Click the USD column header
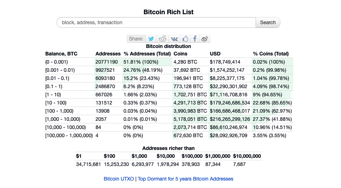Viewport: 341px width, 188px height. (x=215, y=54)
